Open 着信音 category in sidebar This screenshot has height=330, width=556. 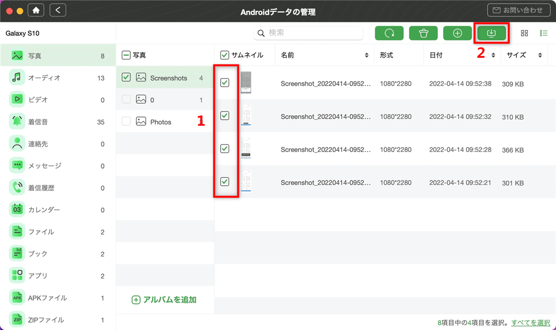point(58,122)
